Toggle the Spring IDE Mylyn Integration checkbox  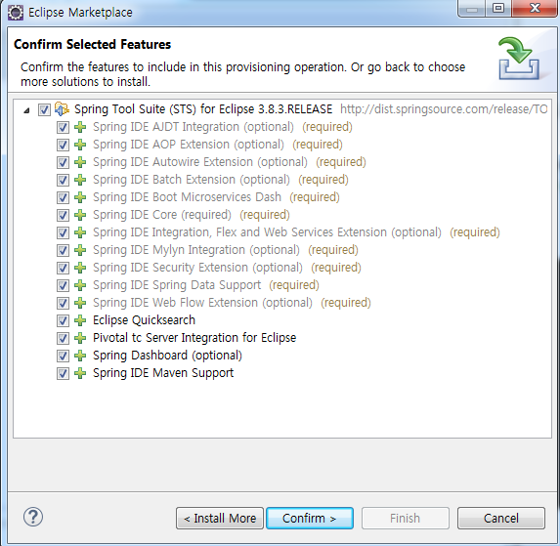coord(63,250)
